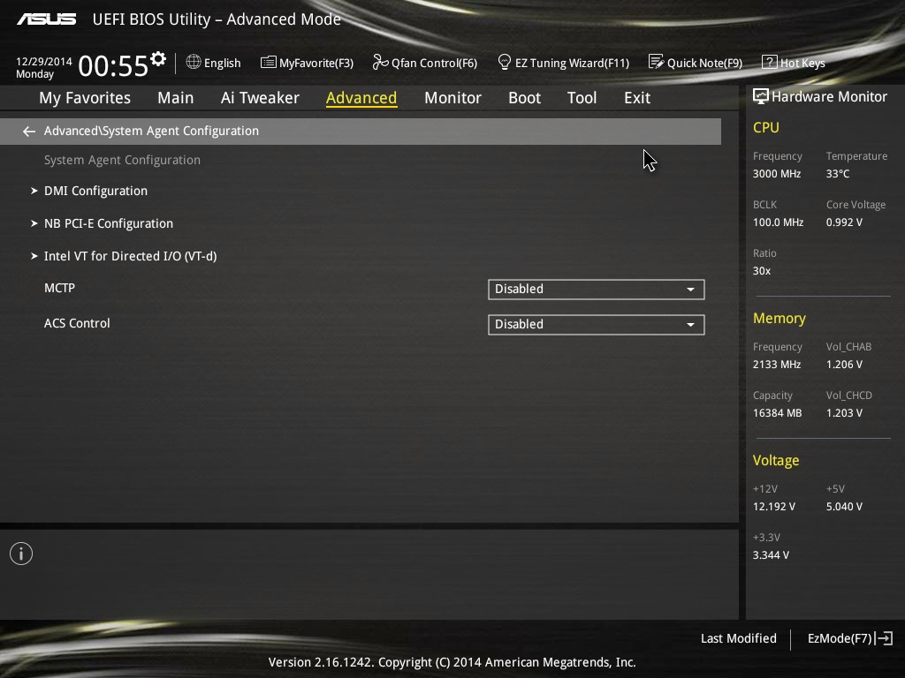Click the 00:55 clock time
Image resolution: width=905 pixels, height=678 pixels.
[113, 65]
